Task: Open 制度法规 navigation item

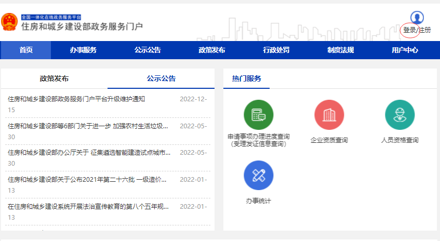Action: [x=341, y=50]
